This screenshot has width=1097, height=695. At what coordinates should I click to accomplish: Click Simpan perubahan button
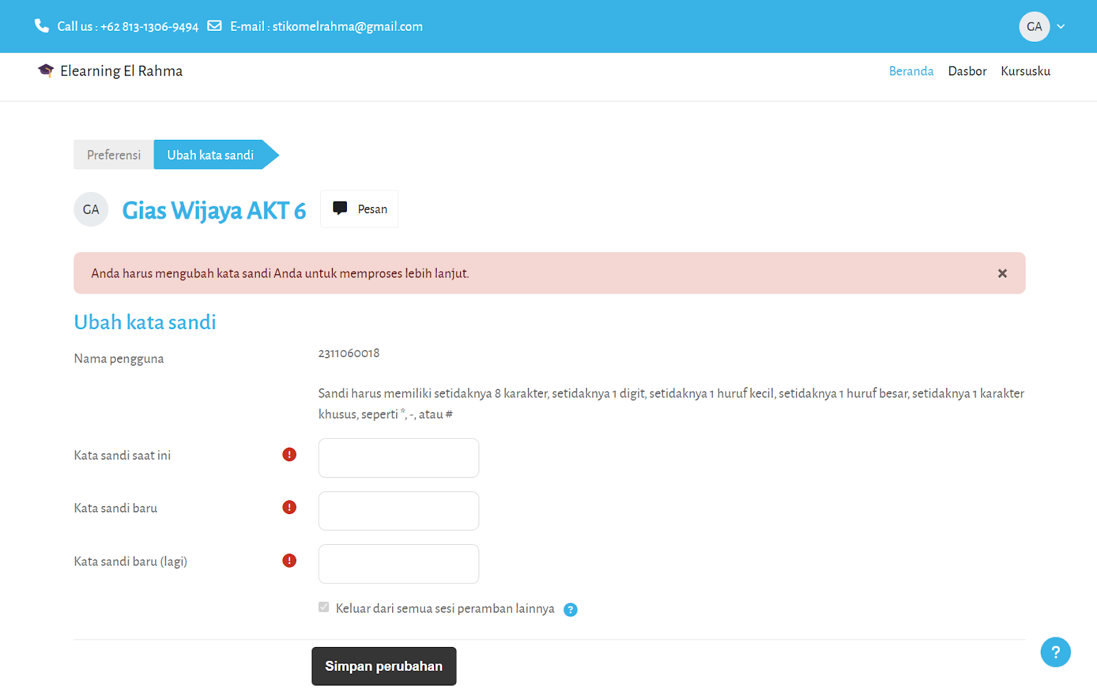pyautogui.click(x=384, y=666)
